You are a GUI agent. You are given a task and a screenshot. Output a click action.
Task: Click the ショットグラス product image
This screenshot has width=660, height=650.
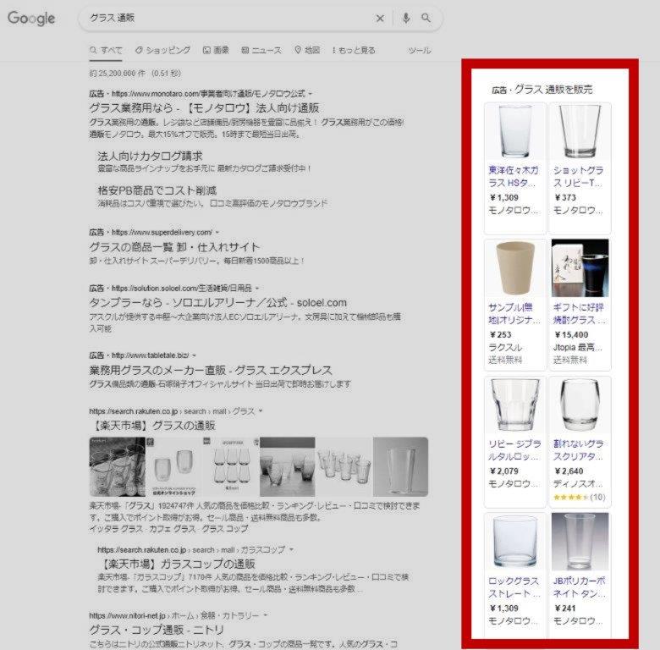[x=580, y=131]
